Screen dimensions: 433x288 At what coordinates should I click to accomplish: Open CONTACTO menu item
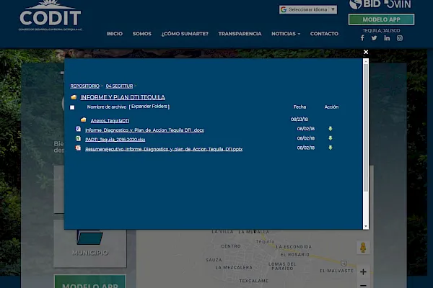pyautogui.click(x=324, y=34)
